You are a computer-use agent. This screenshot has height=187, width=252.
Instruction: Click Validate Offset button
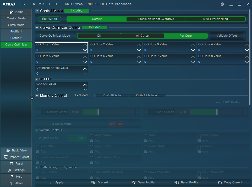coord(227,36)
